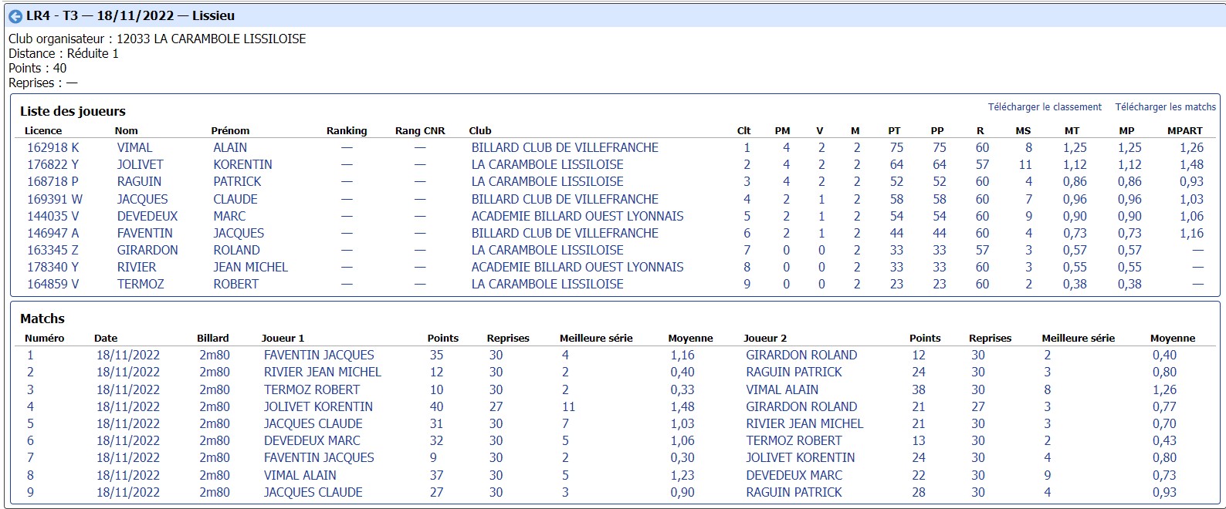Select player name JOLIVET in players list
The width and height of the screenshot is (1226, 509).
tap(141, 164)
